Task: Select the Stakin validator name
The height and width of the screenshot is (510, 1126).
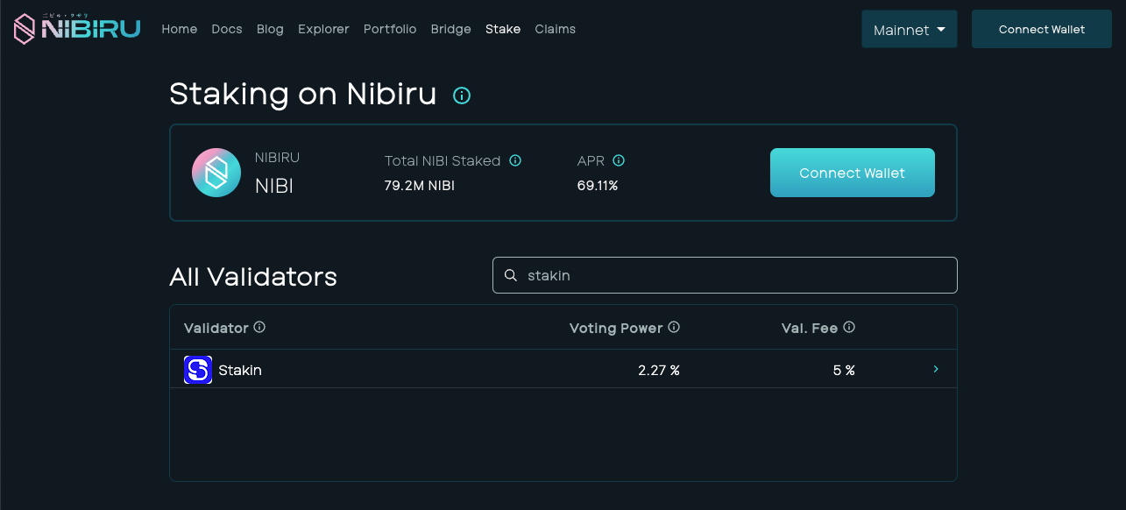Action: pos(240,370)
